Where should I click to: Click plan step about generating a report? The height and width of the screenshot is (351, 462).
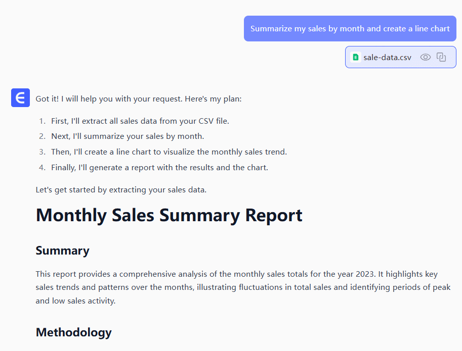click(x=159, y=167)
